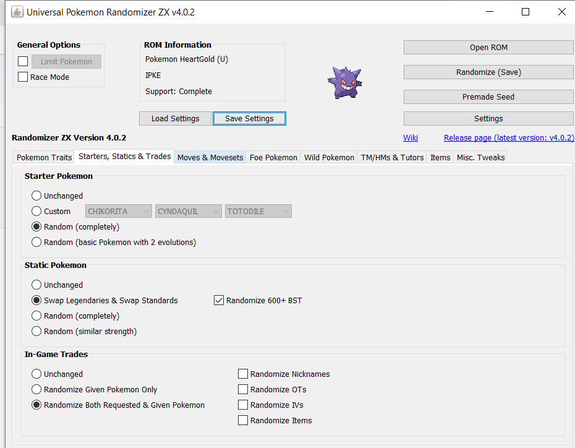Minimize the Randomizer window

coord(490,12)
